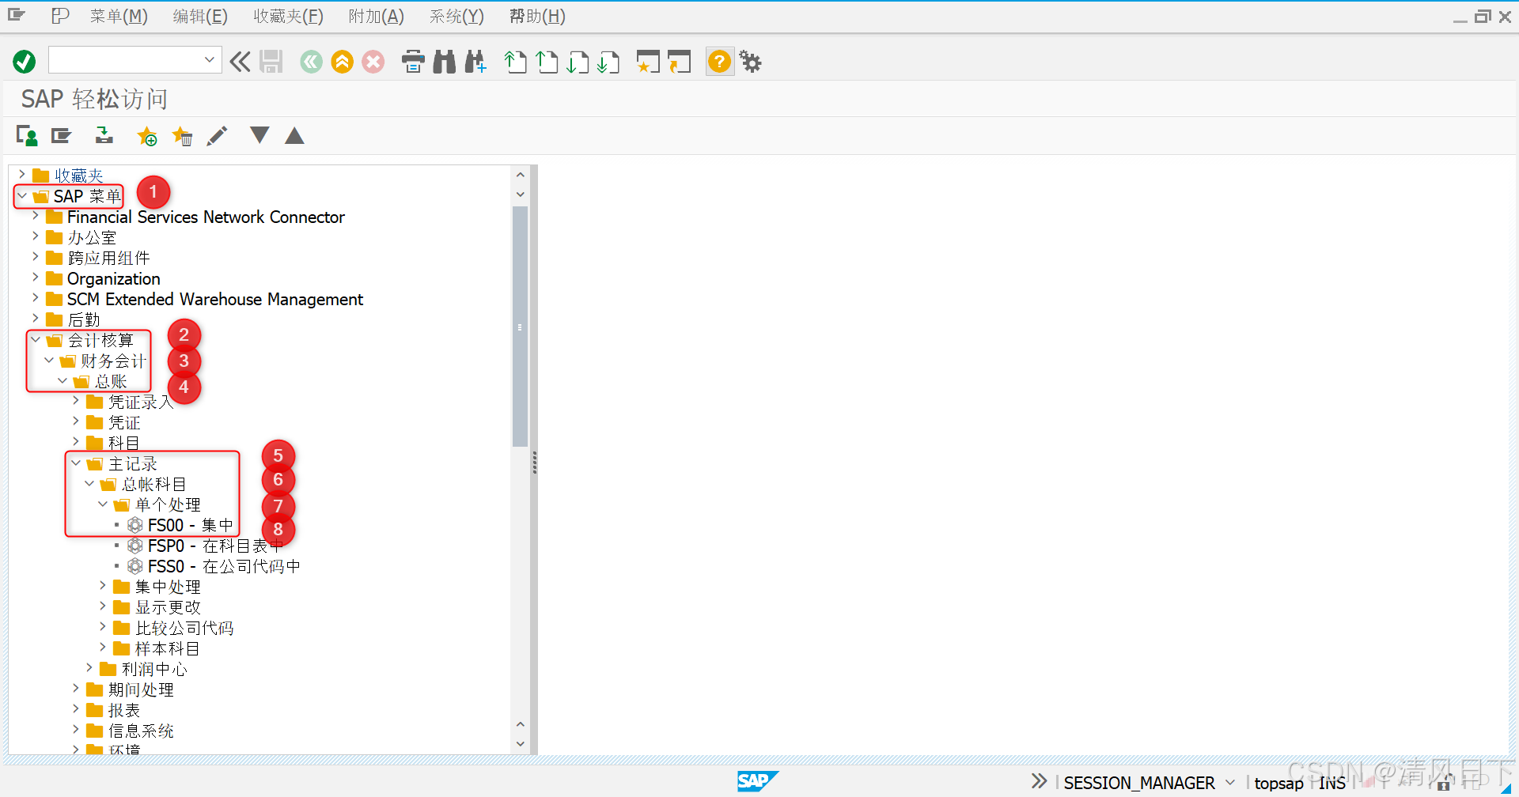This screenshot has width=1519, height=797.
Task: Click Add to Favorites star icon
Action: pos(147,136)
